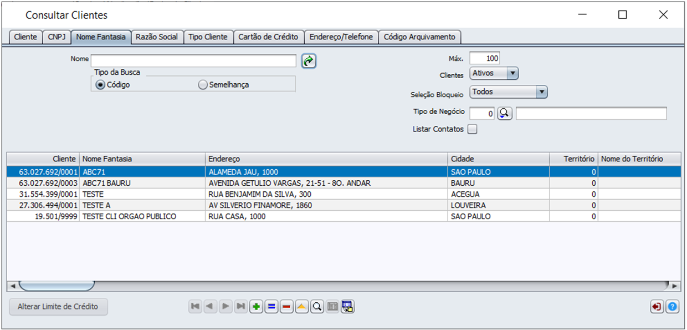Click into the Nome text field
Viewport: 687px width, 330px height.
(x=194, y=60)
